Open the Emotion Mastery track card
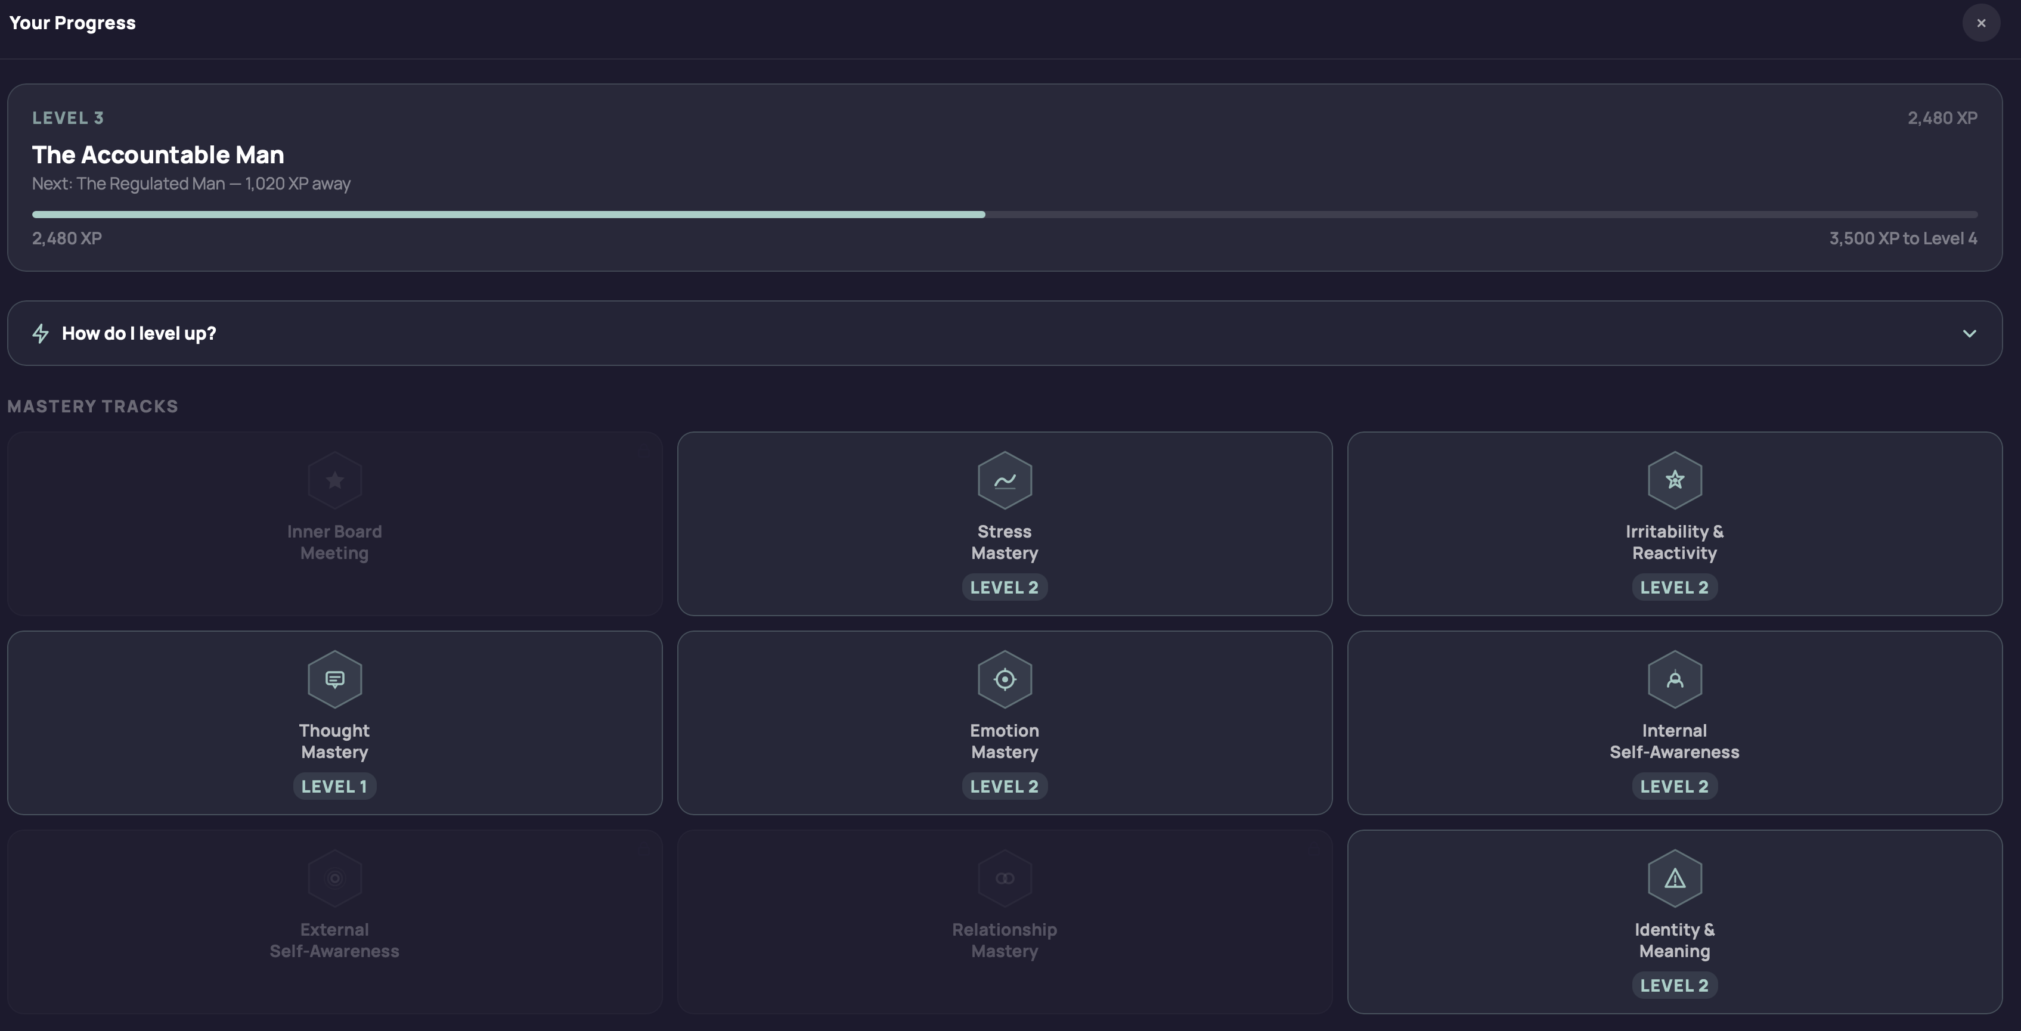This screenshot has width=2021, height=1031. pos(1004,723)
